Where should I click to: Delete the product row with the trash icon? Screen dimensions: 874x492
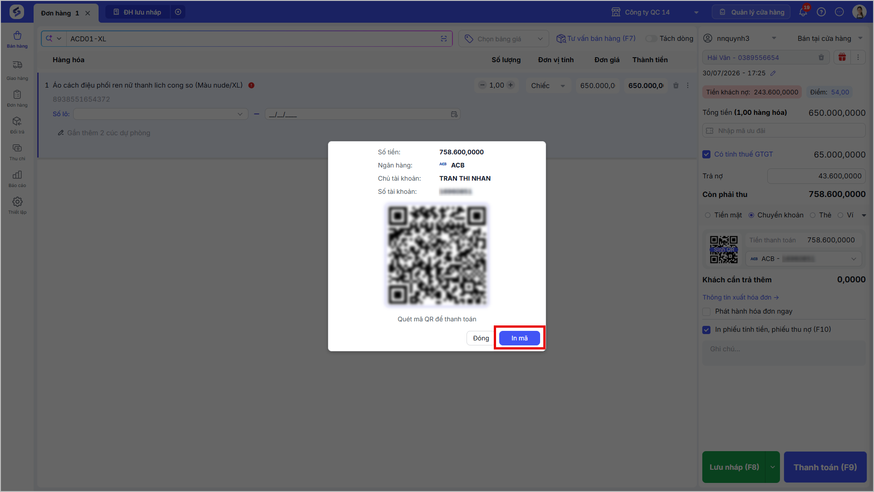point(675,85)
